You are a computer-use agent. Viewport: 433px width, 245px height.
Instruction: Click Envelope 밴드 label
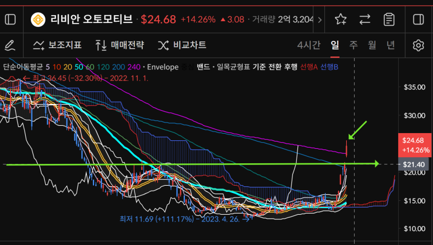pos(203,67)
